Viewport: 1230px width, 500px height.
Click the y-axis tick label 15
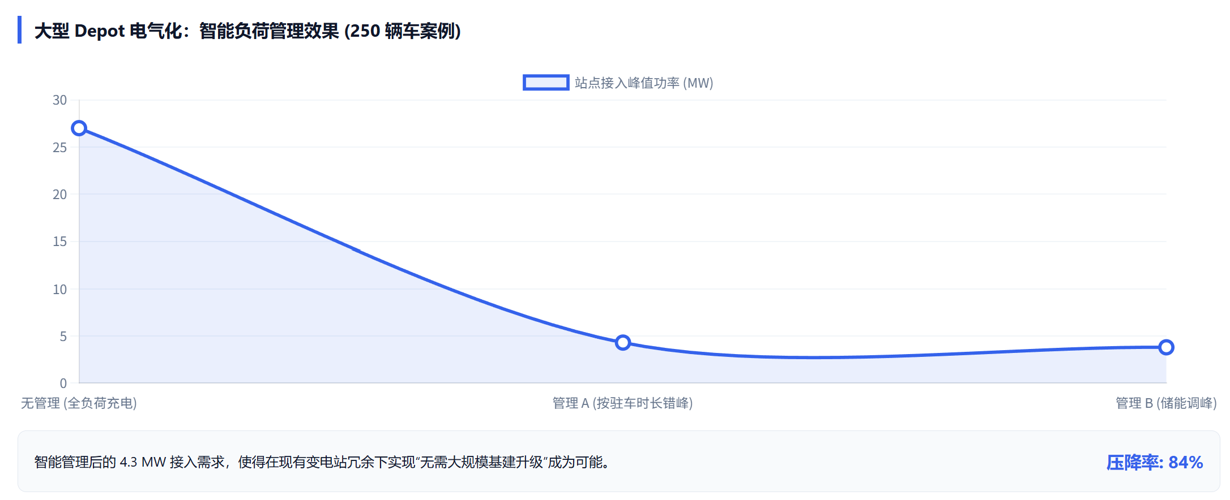[59, 242]
